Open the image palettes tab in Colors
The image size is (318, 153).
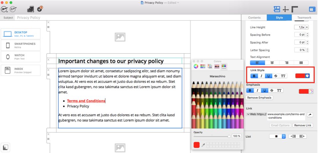(x=217, y=66)
